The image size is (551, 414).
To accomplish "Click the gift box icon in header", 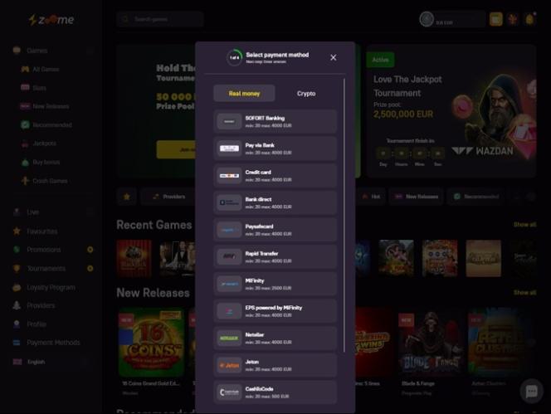I will 513,19.
